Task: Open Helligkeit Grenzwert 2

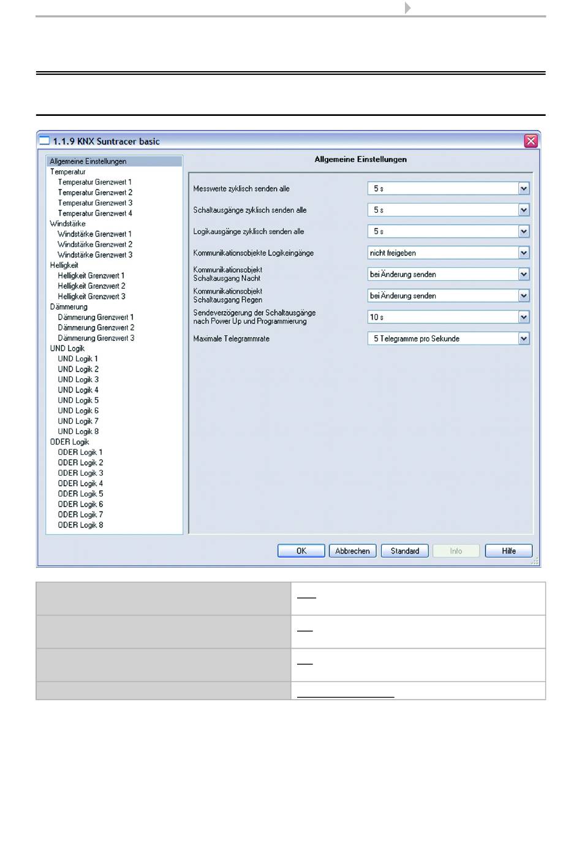Action: [x=92, y=286]
